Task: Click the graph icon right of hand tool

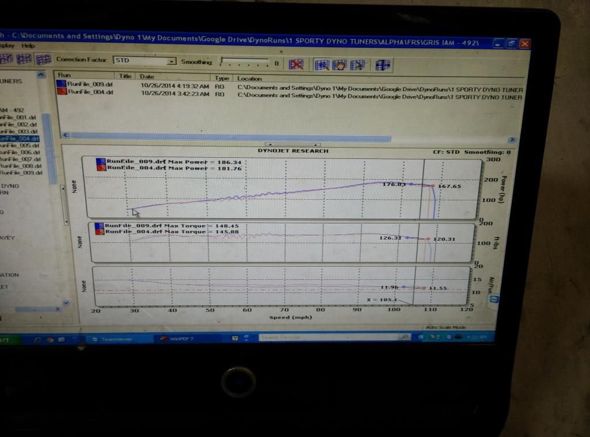Action: pos(357,65)
